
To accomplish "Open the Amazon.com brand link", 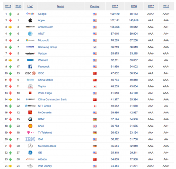I will pos(46,27).
